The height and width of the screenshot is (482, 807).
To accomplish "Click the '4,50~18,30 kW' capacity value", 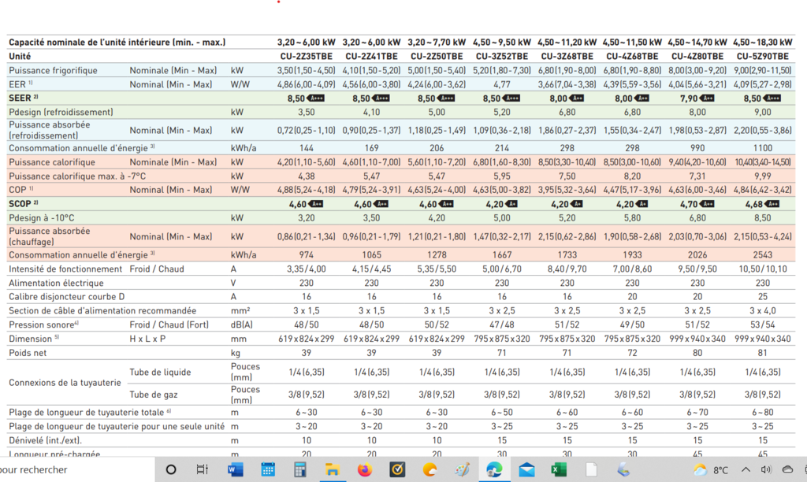I will [763, 43].
